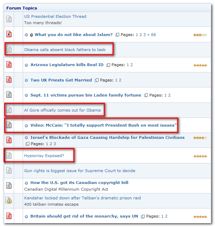
Task: Click the text 400 taliban inmates escape
Action: pos(51,204)
